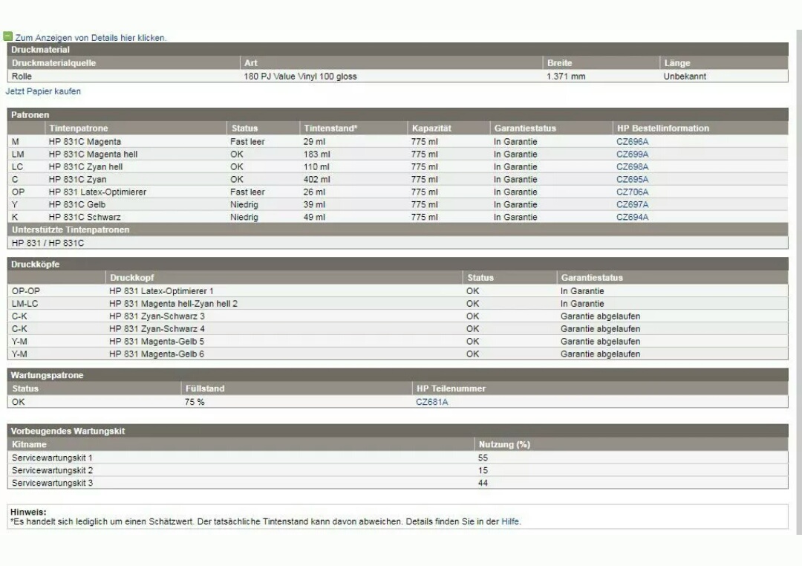Select 'HP 831 Latex-Optimierer' cartridge name
This screenshot has height=566, width=802.
pyautogui.click(x=98, y=192)
